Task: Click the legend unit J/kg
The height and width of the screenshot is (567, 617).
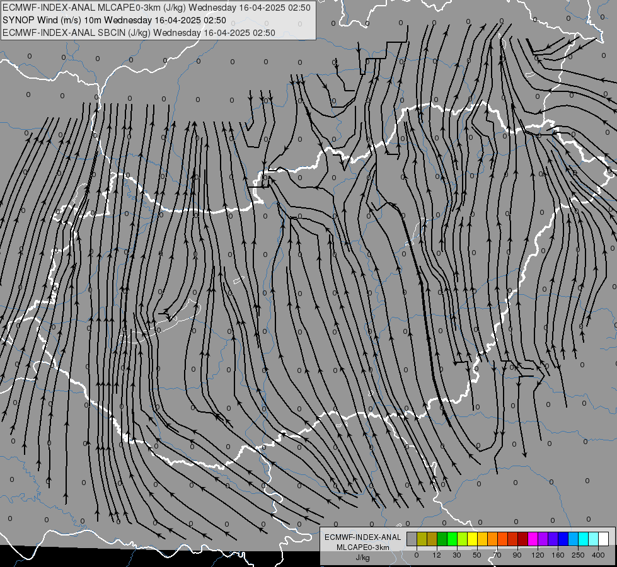Action: 362,558
